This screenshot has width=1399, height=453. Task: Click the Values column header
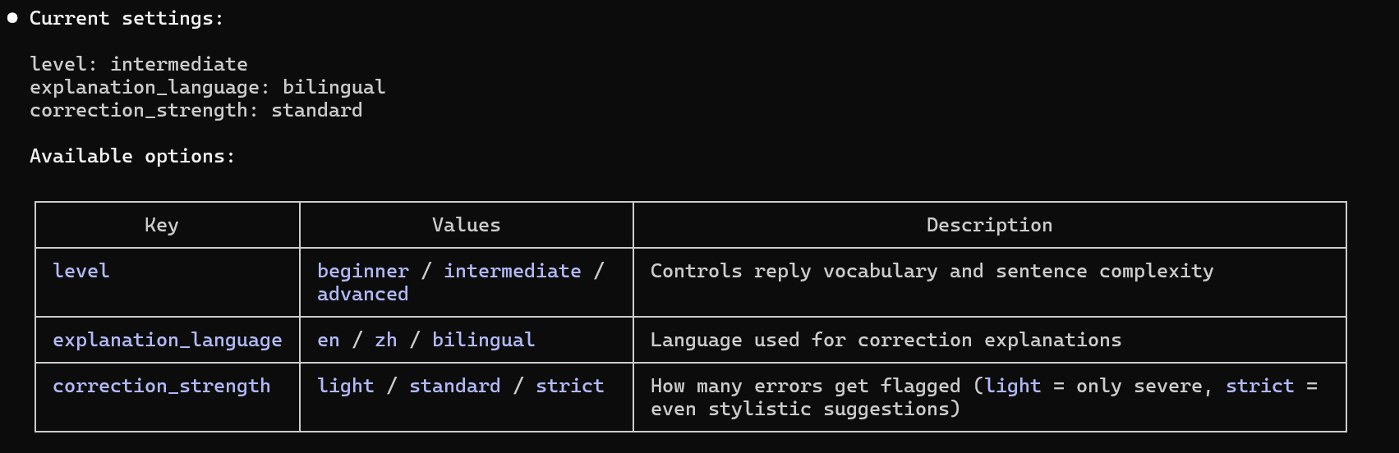pyautogui.click(x=466, y=225)
